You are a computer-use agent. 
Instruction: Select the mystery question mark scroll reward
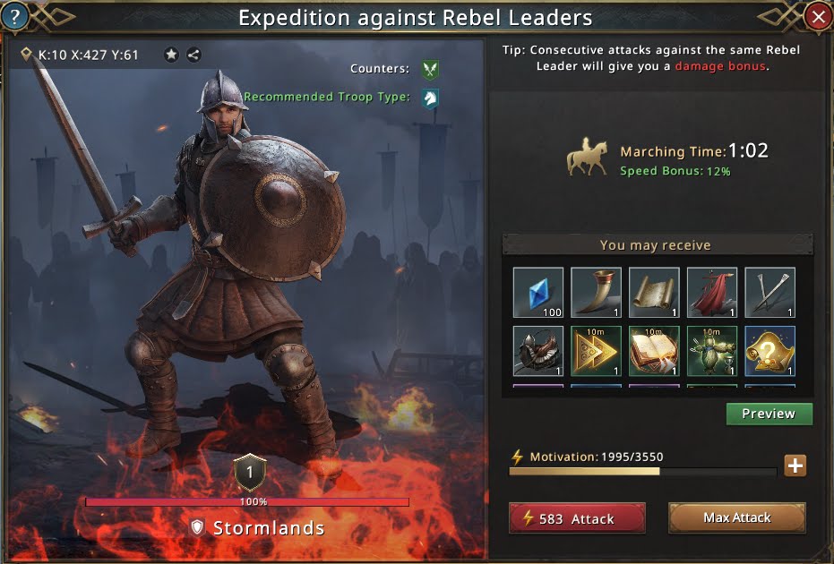pyautogui.click(x=770, y=351)
